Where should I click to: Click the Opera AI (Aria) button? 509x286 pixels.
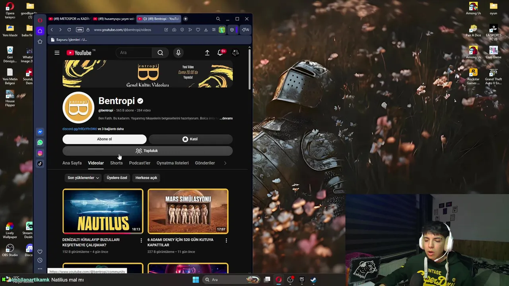pos(245,30)
